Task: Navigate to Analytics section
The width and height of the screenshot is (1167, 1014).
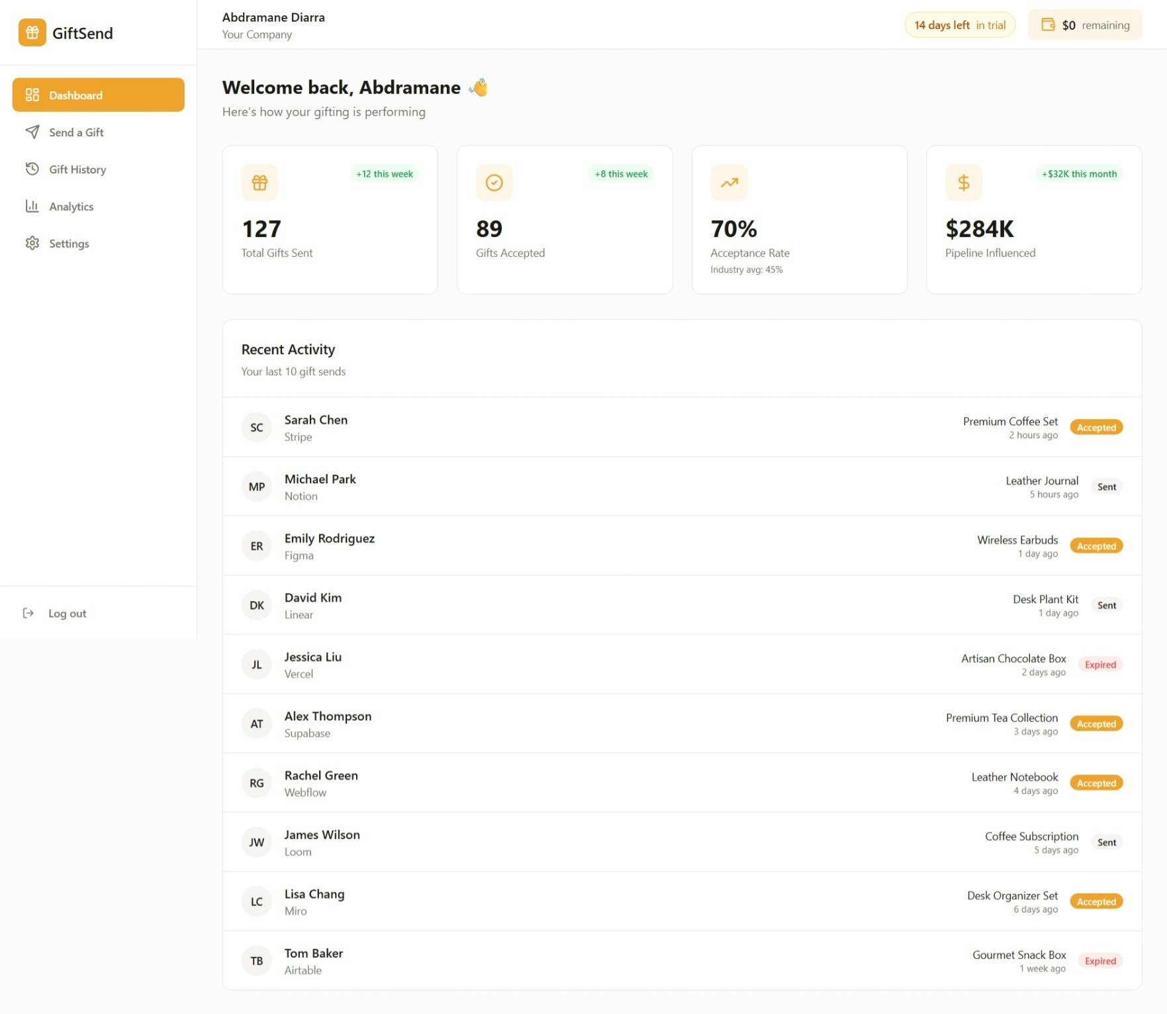Action: coord(98,206)
